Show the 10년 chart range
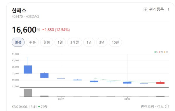The width and height of the screenshot is (175, 111). pyautogui.click(x=115, y=42)
